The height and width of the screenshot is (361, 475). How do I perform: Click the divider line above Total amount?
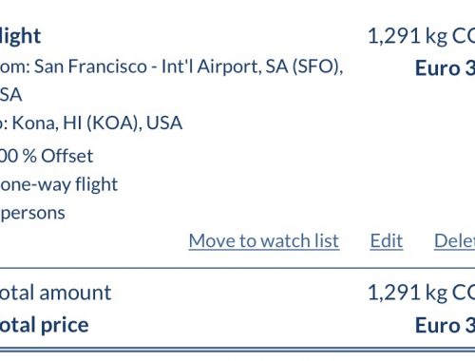237,269
